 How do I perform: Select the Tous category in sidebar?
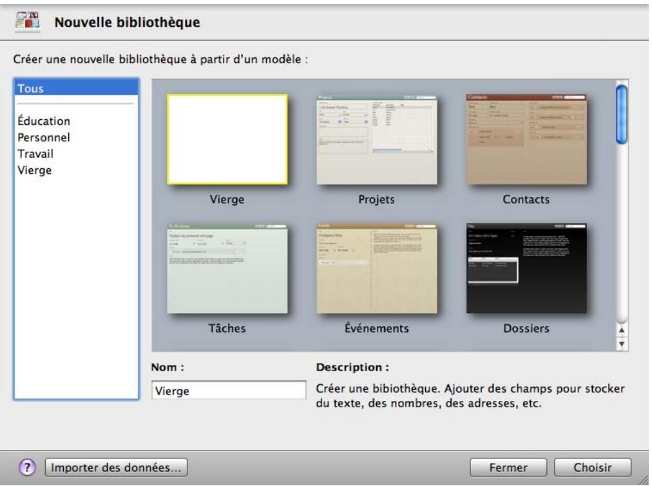coord(77,88)
